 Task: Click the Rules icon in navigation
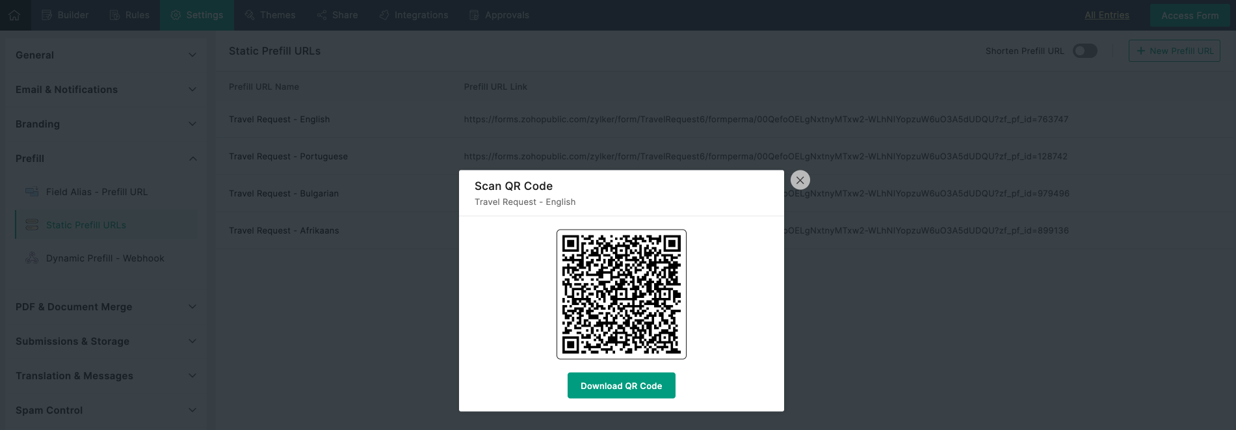tap(114, 15)
